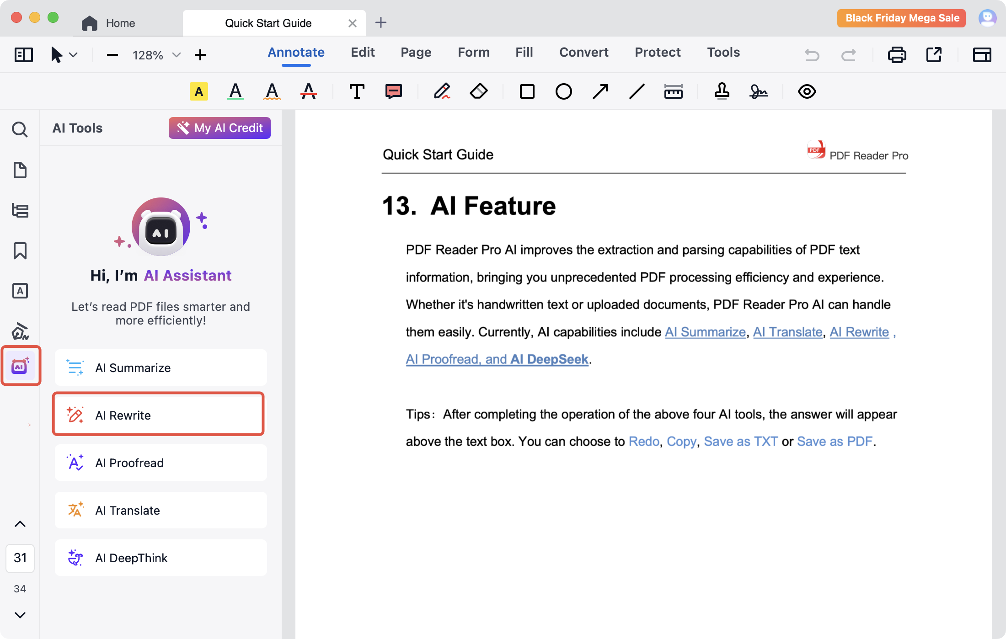Open the AI Translate link in document

coord(787,332)
